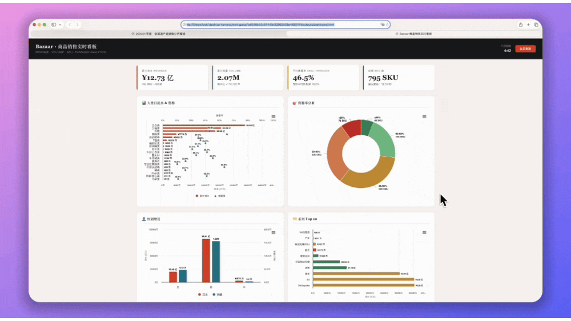571x321 pixels.
Task: Expand the sidebar dropdown chevron in Safari toolbar
Action: click(60, 25)
